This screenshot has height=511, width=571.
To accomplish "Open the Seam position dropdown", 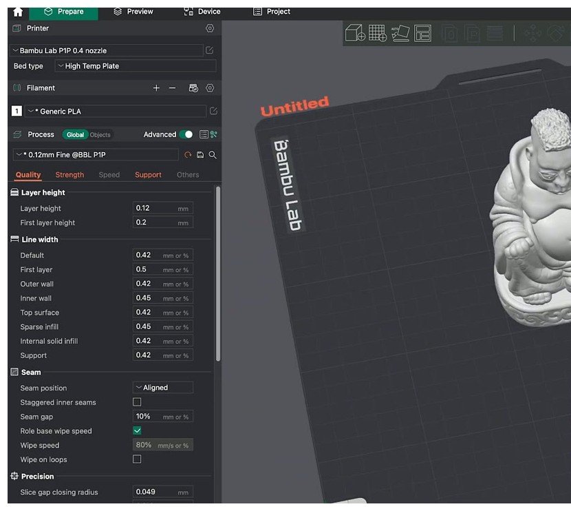I will tap(163, 388).
